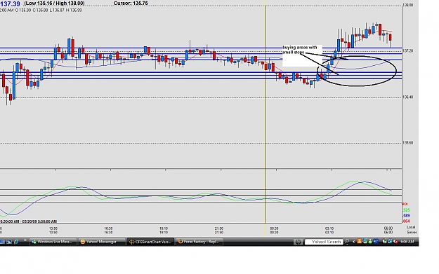Viewport: 439px width, 274px height.
Task: Click the HP logo icon in the taskbar
Action: coord(299,242)
